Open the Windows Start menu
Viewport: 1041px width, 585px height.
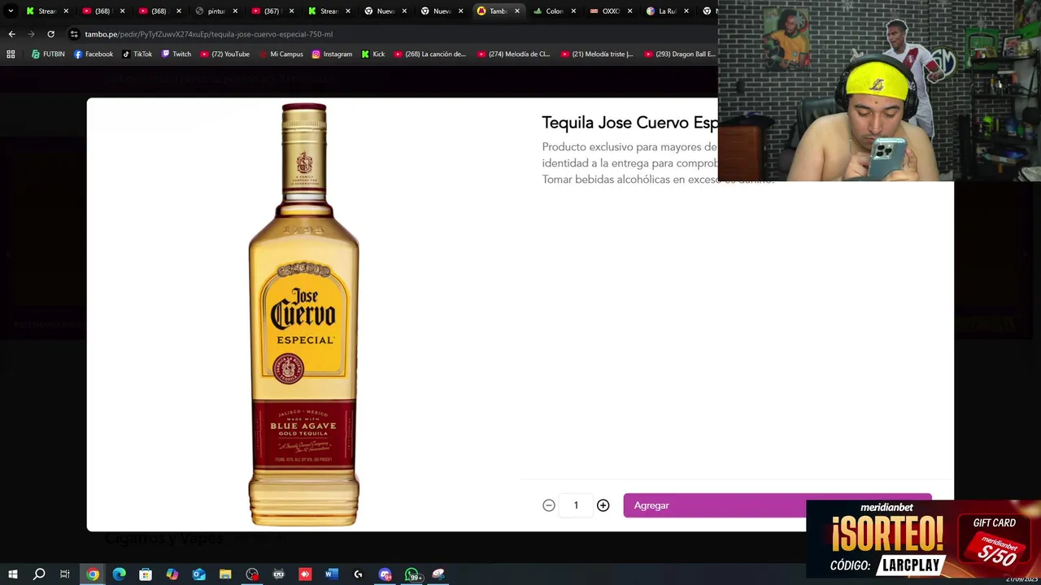tap(13, 574)
